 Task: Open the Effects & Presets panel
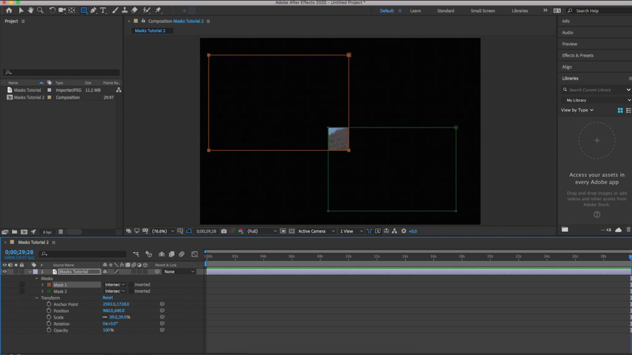[578, 55]
